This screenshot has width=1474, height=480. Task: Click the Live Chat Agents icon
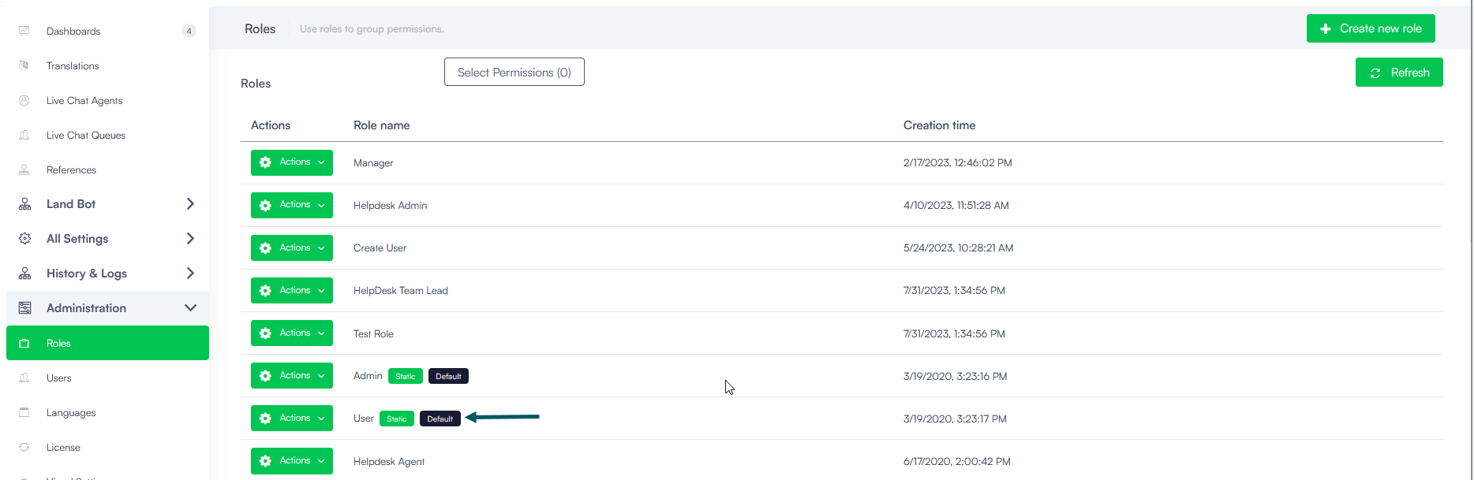click(x=24, y=100)
